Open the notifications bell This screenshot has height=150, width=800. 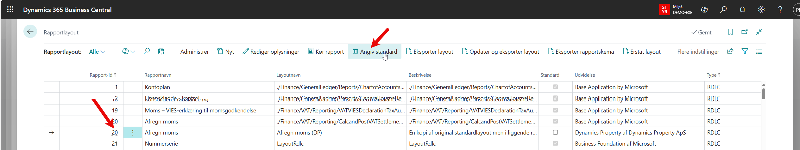742,9
